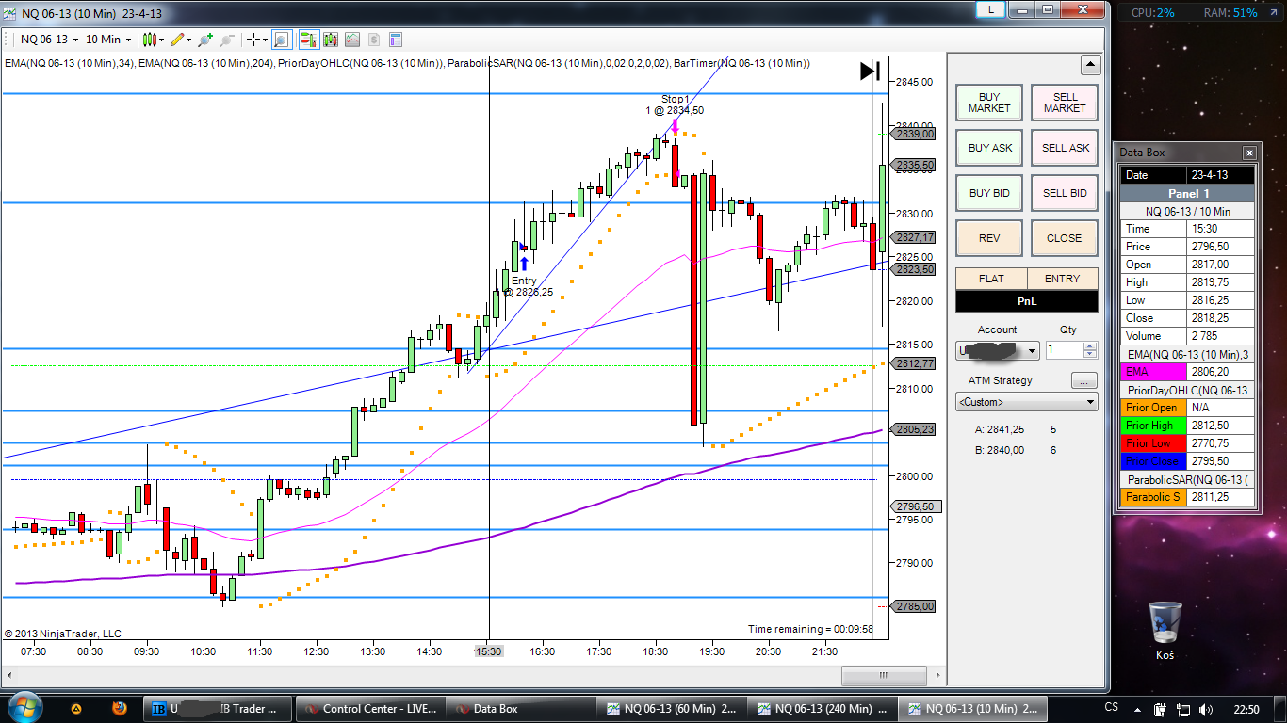Click the 22:50 taskbar clock
Image resolution: width=1287 pixels, height=723 pixels.
point(1246,708)
